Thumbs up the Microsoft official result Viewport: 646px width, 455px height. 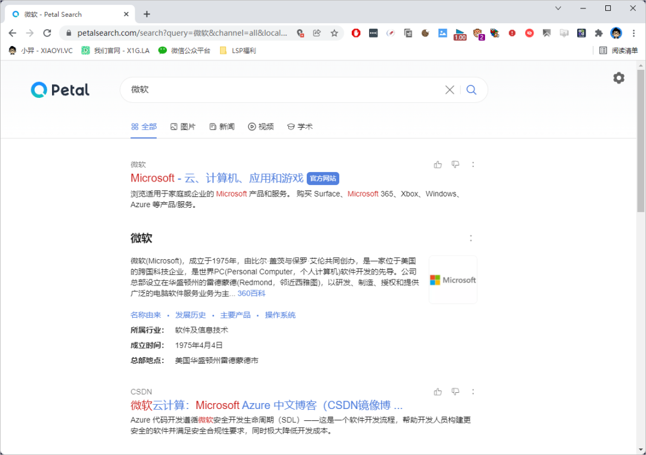point(438,164)
